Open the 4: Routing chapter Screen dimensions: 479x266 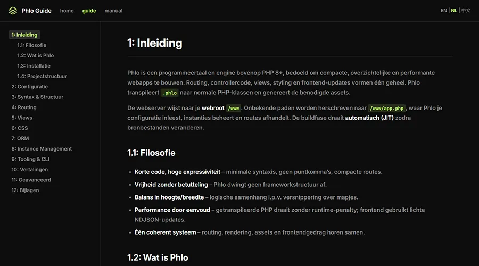24,107
